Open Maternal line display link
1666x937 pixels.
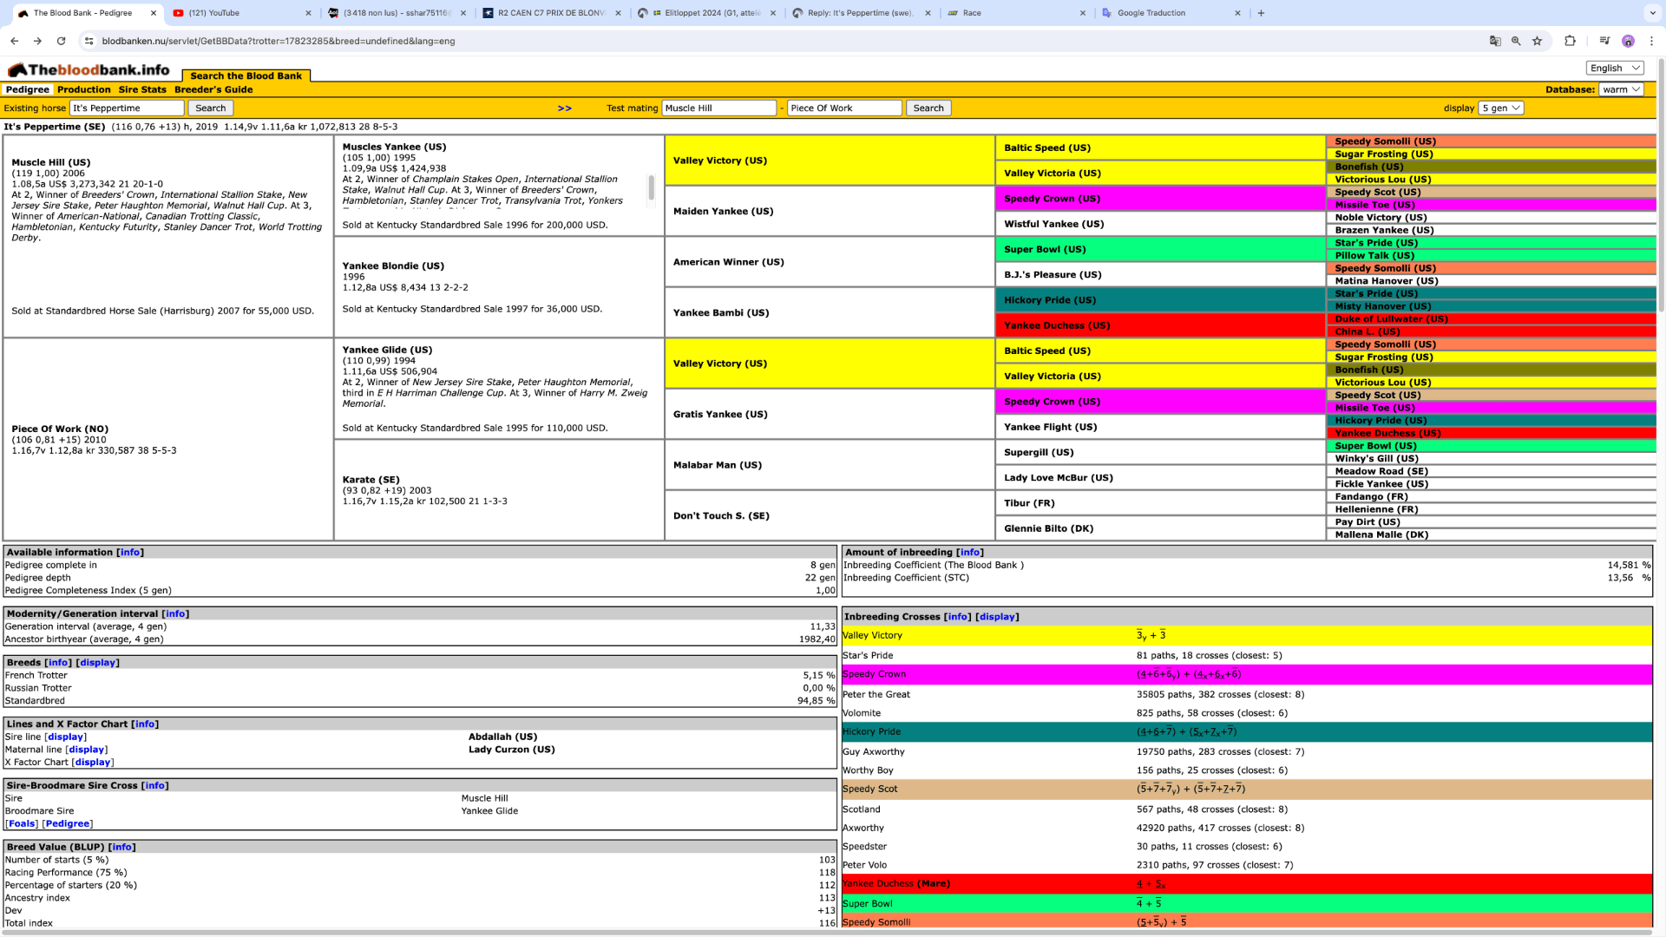[87, 750]
